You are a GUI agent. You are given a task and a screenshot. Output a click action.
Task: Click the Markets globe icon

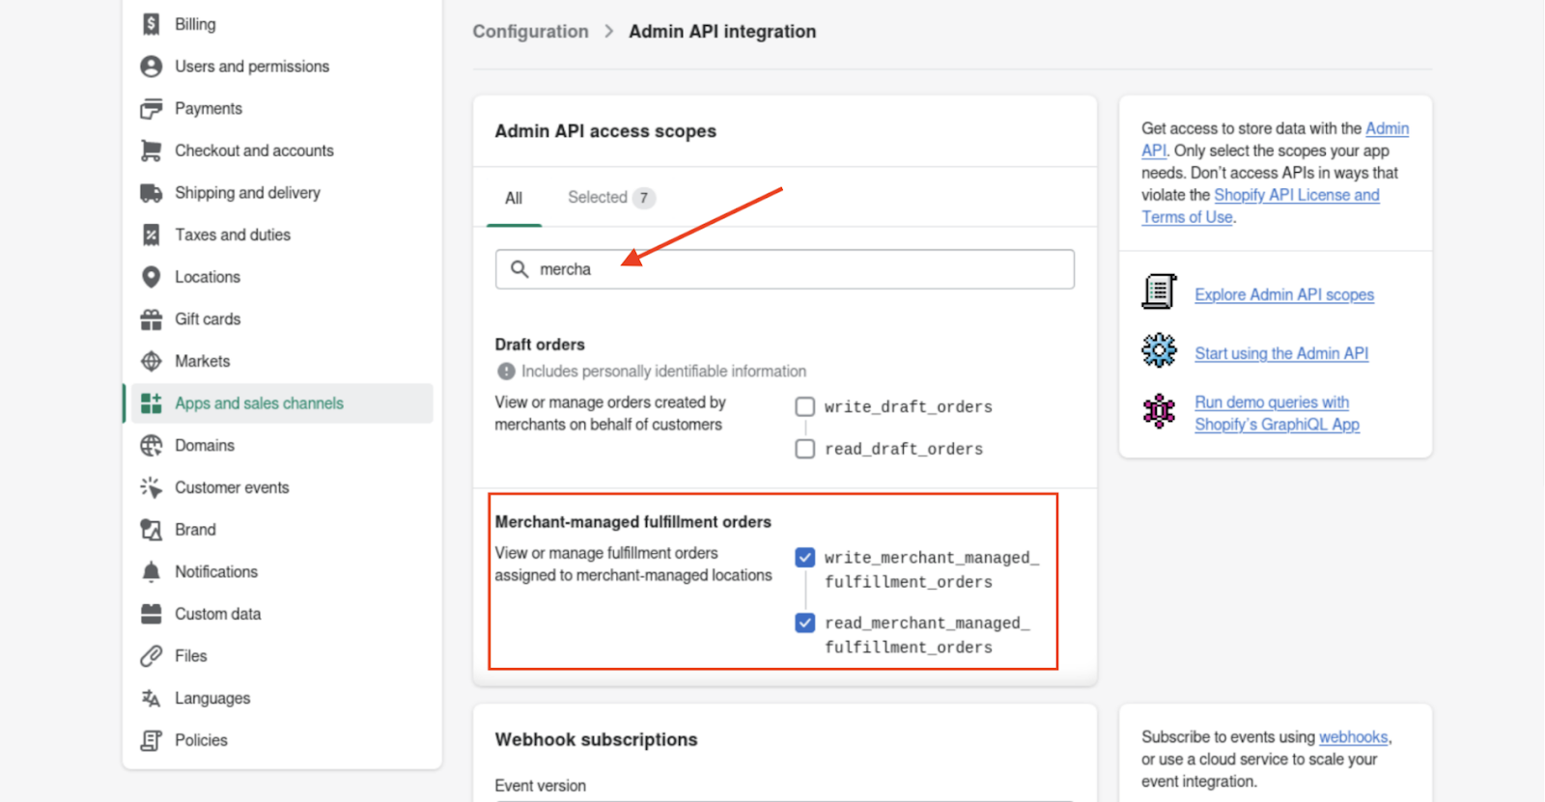pos(152,361)
